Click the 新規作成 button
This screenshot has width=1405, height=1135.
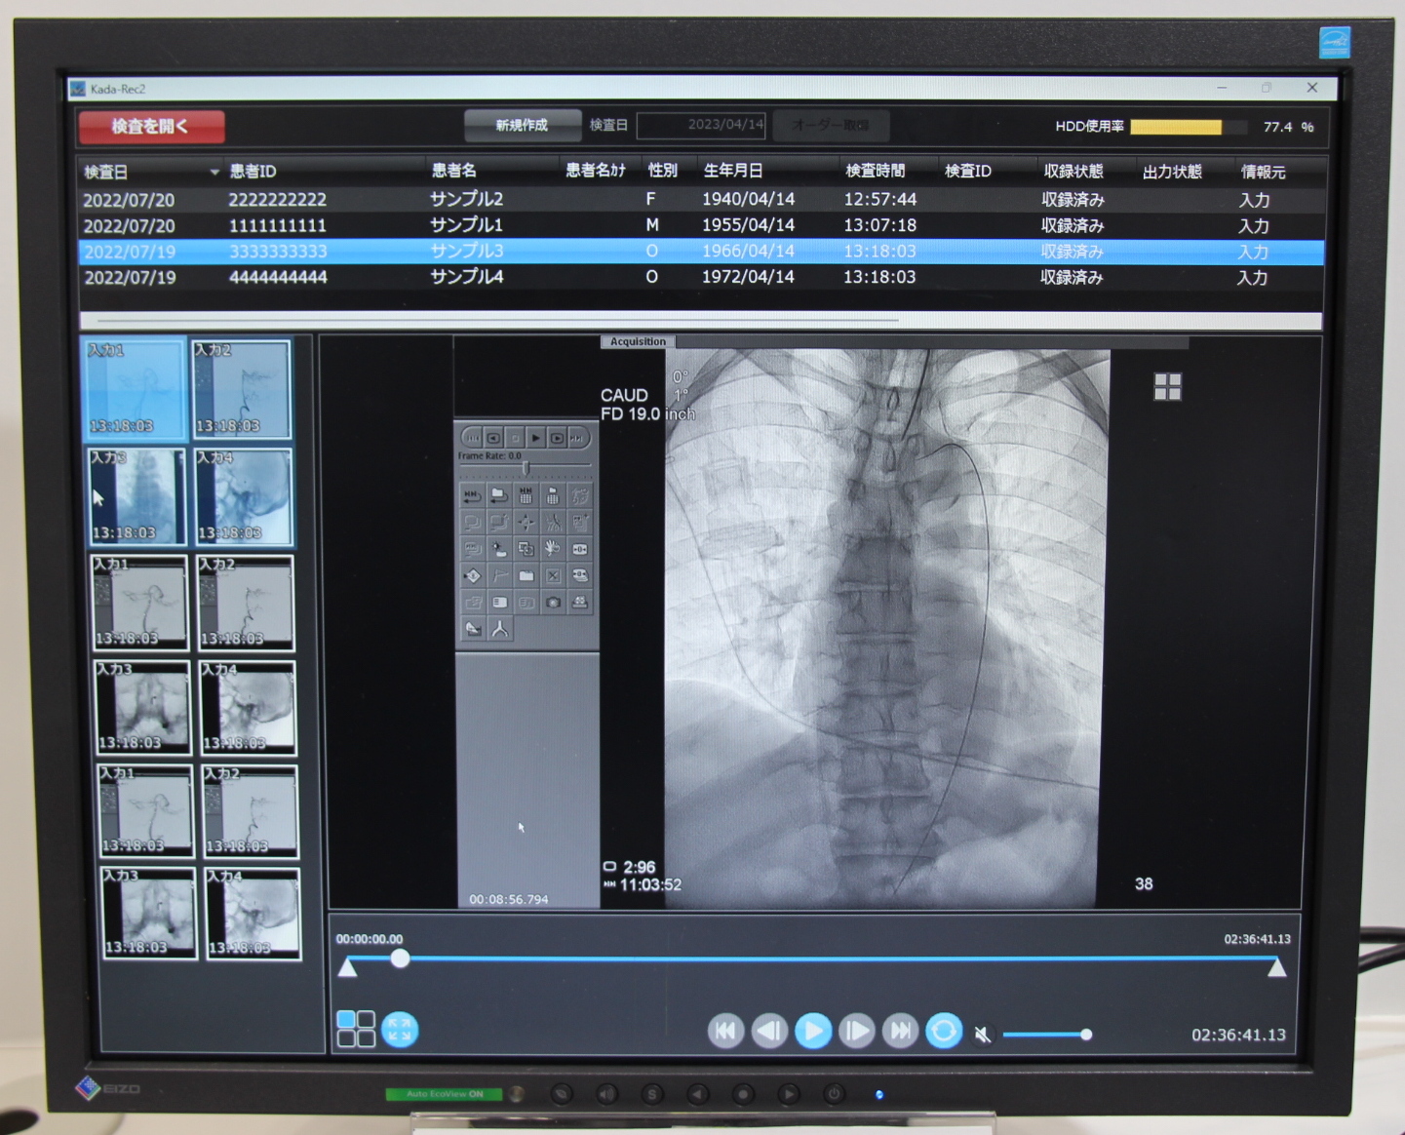click(x=522, y=126)
